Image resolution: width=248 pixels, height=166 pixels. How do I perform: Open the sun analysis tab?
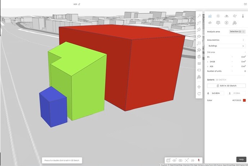click(218, 16)
